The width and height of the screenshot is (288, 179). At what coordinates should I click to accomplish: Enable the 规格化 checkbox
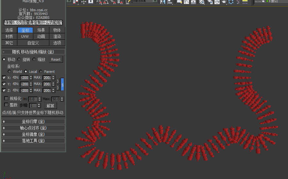point(6,98)
